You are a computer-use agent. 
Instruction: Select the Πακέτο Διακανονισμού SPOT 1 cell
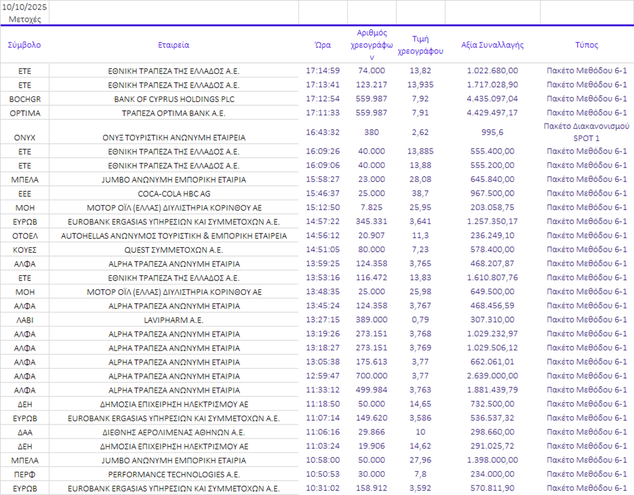click(587, 132)
